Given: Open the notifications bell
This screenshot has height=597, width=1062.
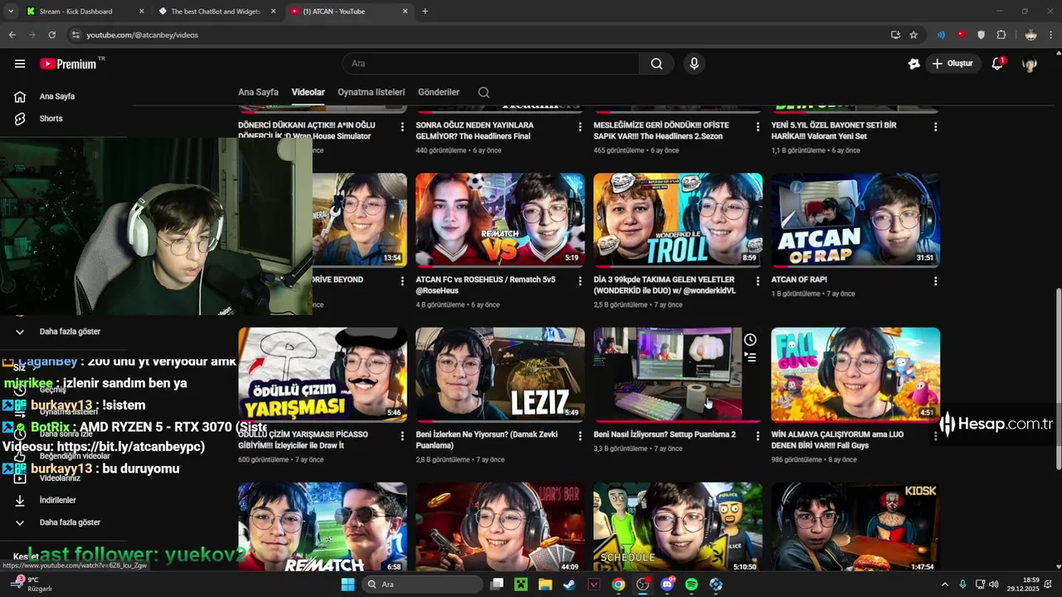Looking at the screenshot, I should [x=998, y=64].
